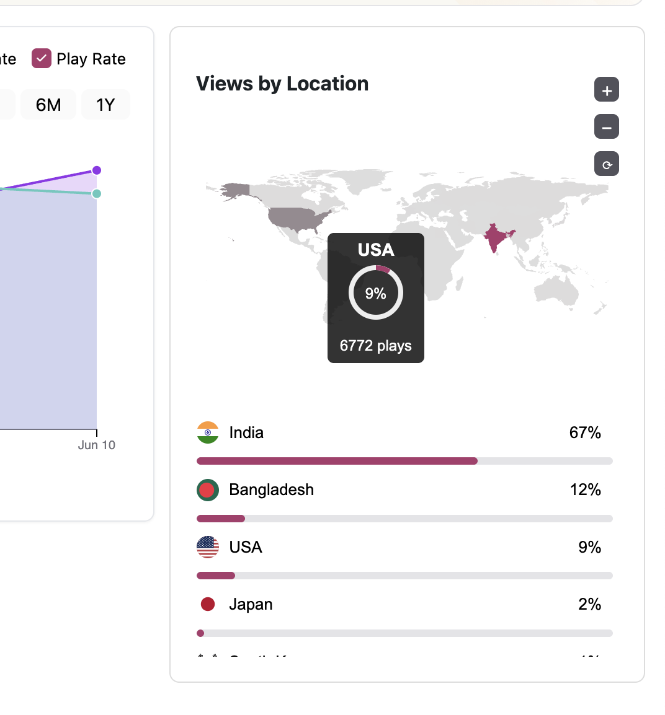Image resolution: width=665 pixels, height=715 pixels.
Task: Click the Bangladesh flag icon
Action: click(x=208, y=490)
